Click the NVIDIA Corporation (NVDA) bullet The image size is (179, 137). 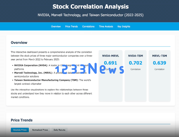pos(51,67)
